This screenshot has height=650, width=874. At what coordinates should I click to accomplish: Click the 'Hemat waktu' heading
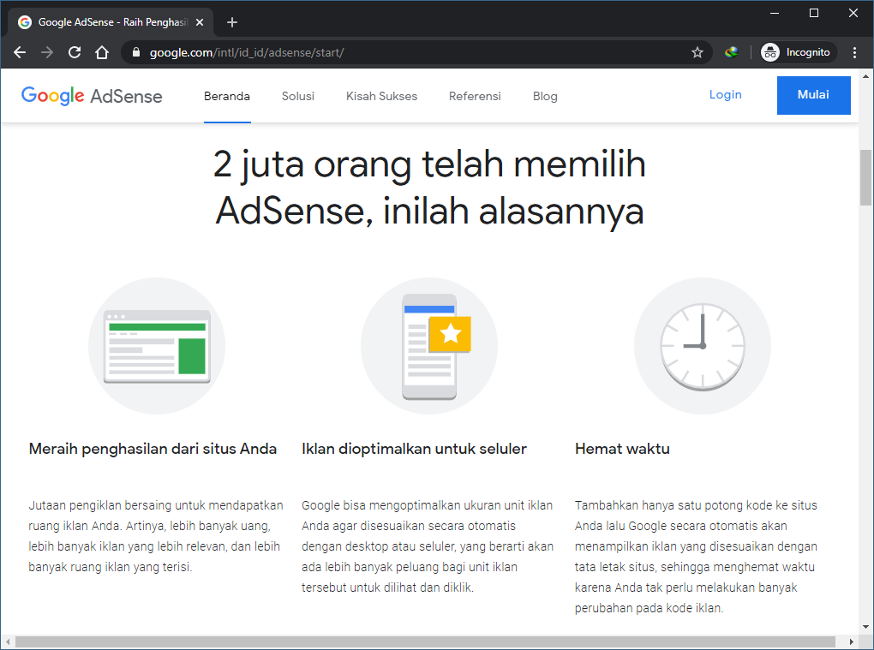623,449
